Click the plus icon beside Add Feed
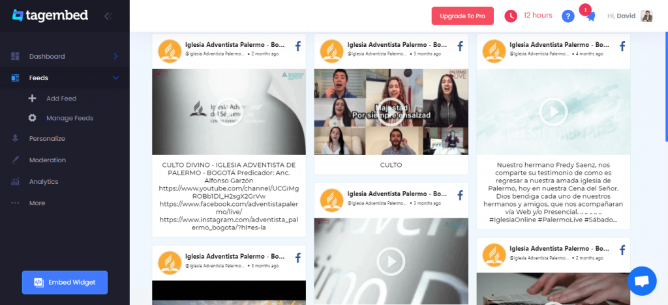Image resolution: width=668 pixels, height=305 pixels. [33, 98]
